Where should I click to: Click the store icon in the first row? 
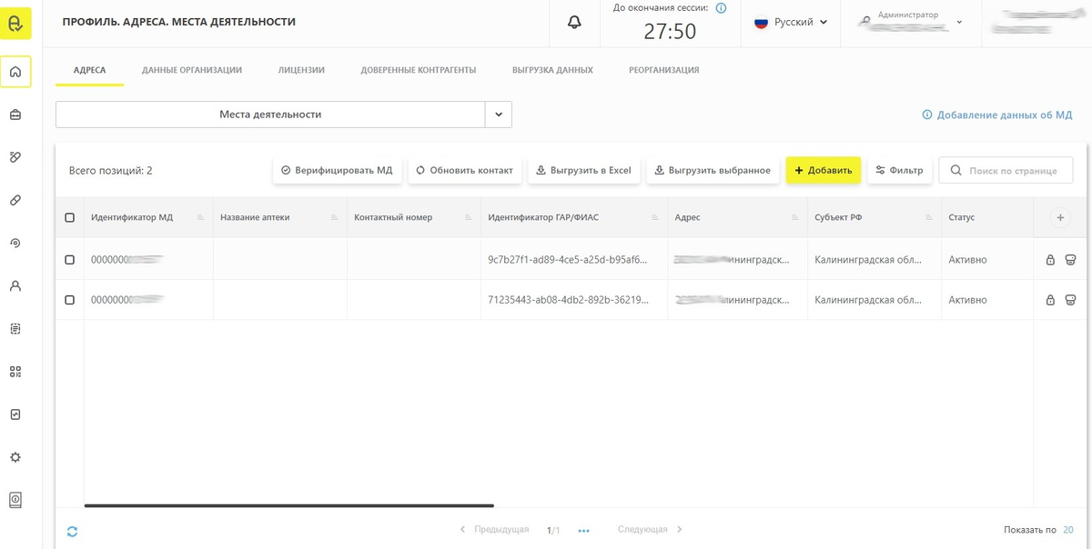1070,260
